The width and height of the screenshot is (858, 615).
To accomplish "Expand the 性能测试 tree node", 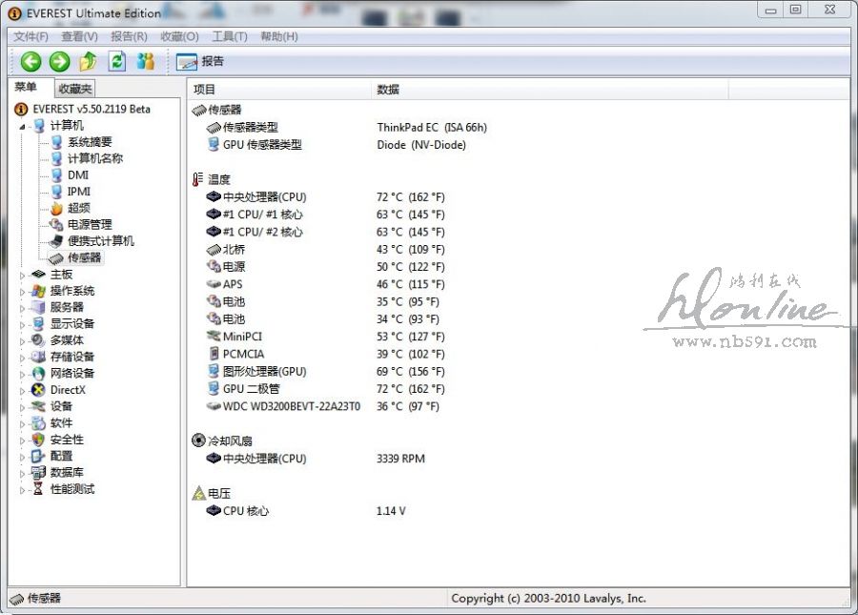I will pos(23,489).
